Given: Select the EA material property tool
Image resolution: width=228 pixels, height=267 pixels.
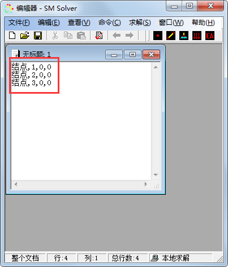Looking at the screenshot, I should tap(210, 36).
